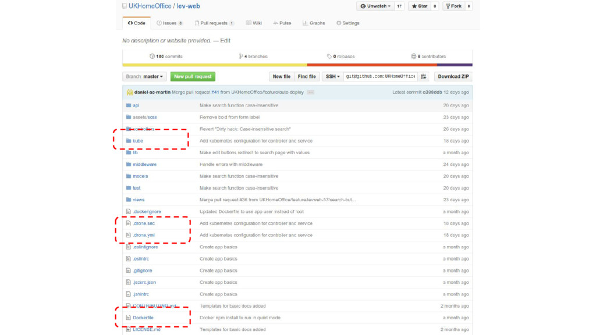This screenshot has width=596, height=335.
Task: Open the lev-web repository link
Action: coord(188,6)
